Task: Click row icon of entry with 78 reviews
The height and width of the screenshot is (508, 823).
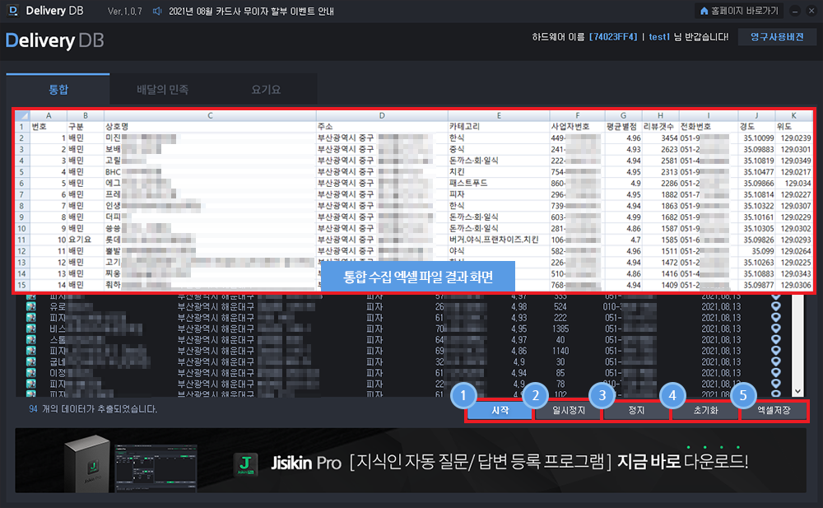Action: pyautogui.click(x=31, y=384)
